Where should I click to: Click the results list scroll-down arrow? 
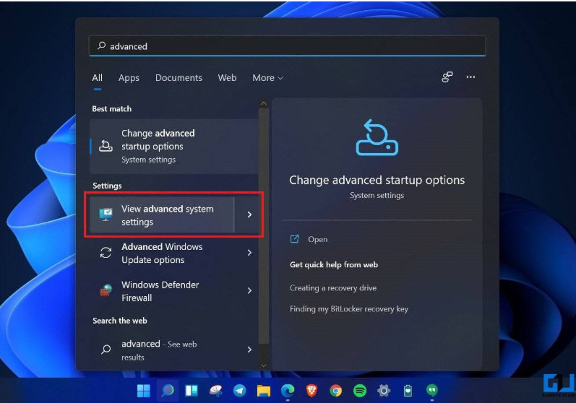pos(263,365)
